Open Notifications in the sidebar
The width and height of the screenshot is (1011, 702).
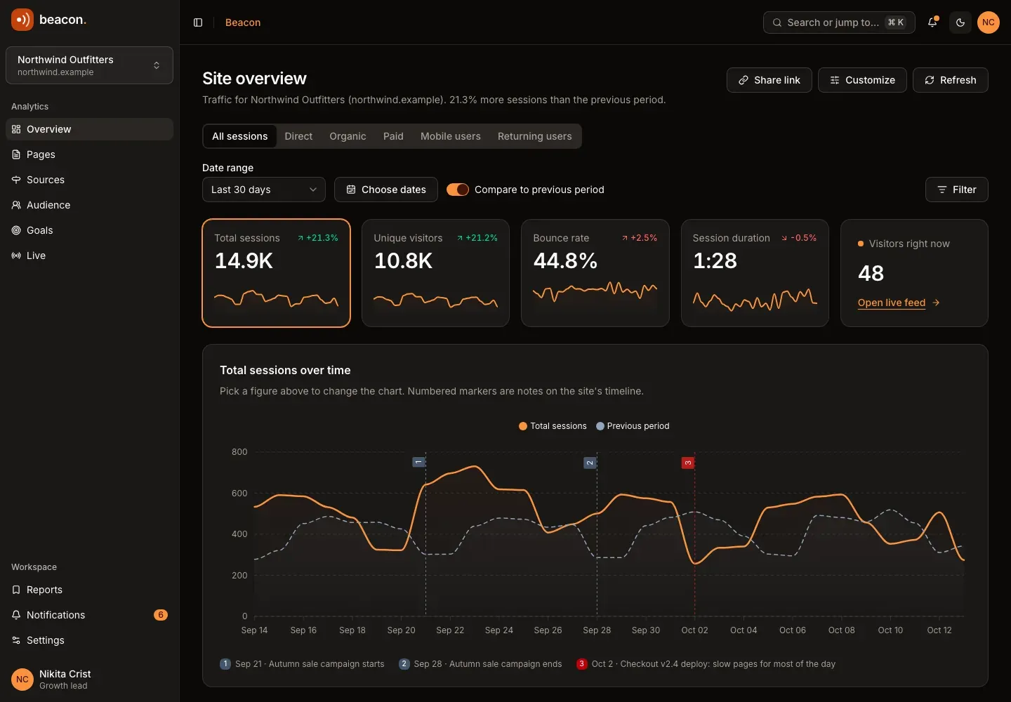(x=89, y=615)
